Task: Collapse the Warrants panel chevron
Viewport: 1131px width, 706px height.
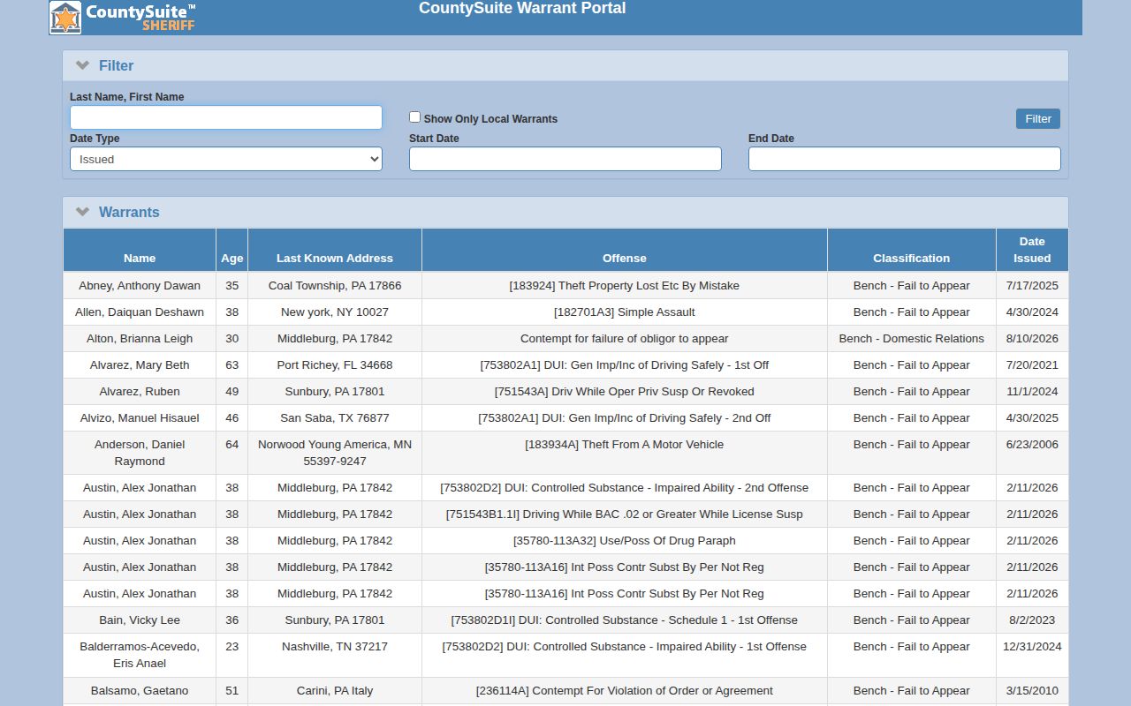Action: click(83, 212)
